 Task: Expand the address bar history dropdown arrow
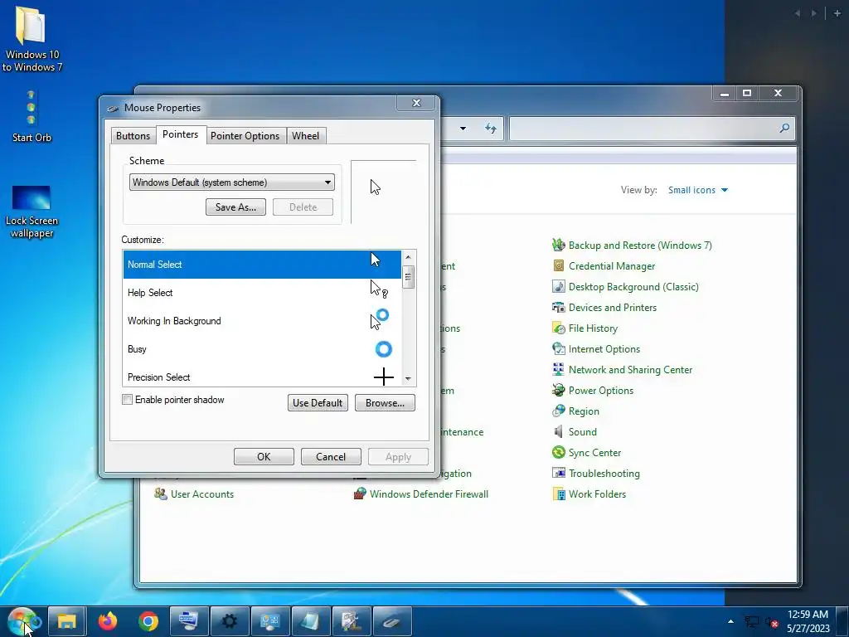coord(463,129)
